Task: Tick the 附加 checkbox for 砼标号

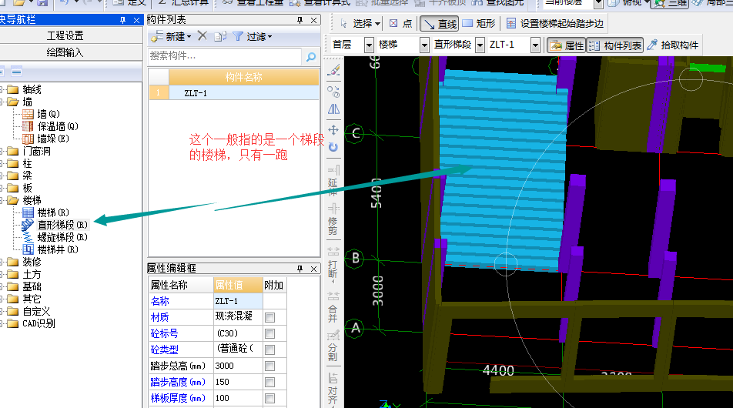Action: [x=269, y=333]
